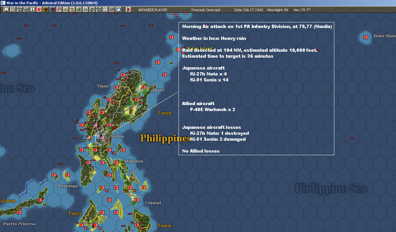
Task: Click the Samar island label
Action: (x=165, y=226)
